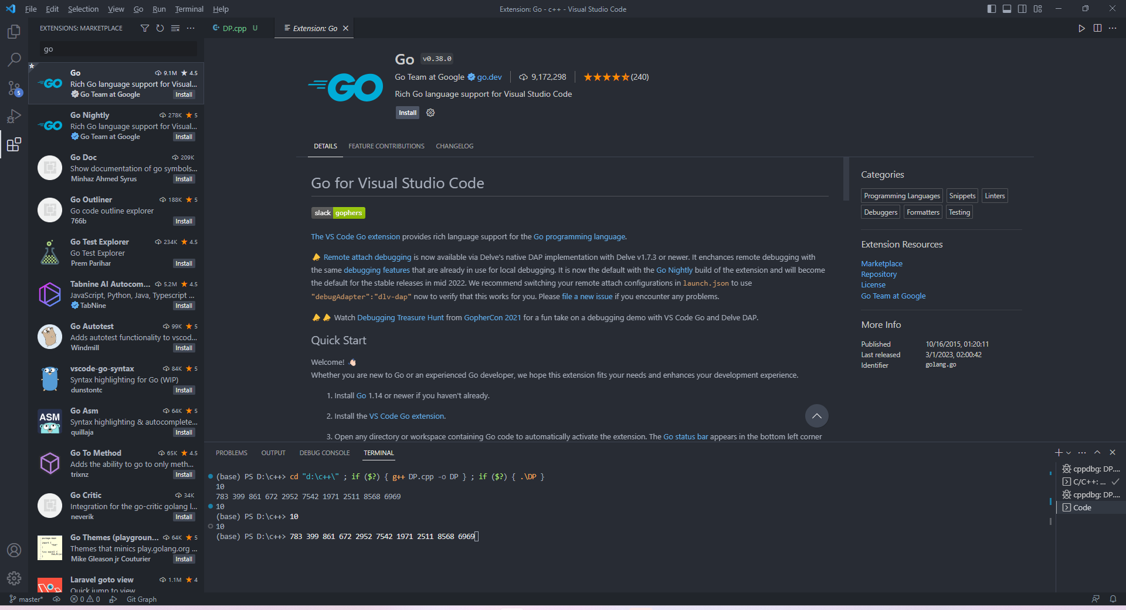
Task: Toggle secondary side bar layout button
Action: tap(1022, 9)
